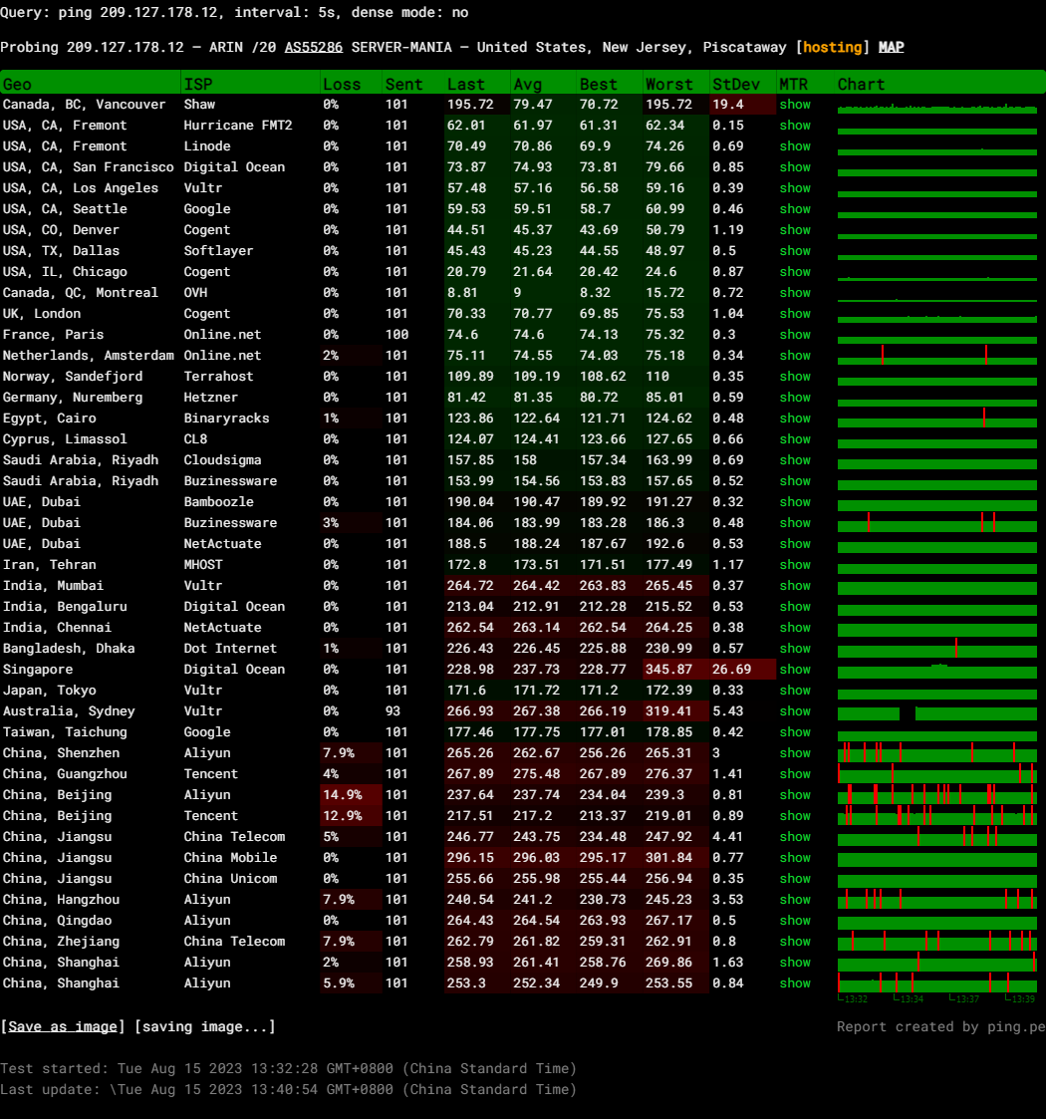Image resolution: width=1046 pixels, height=1119 pixels.
Task: Show MTR for Cairo Binaryracks row
Action: point(795,419)
